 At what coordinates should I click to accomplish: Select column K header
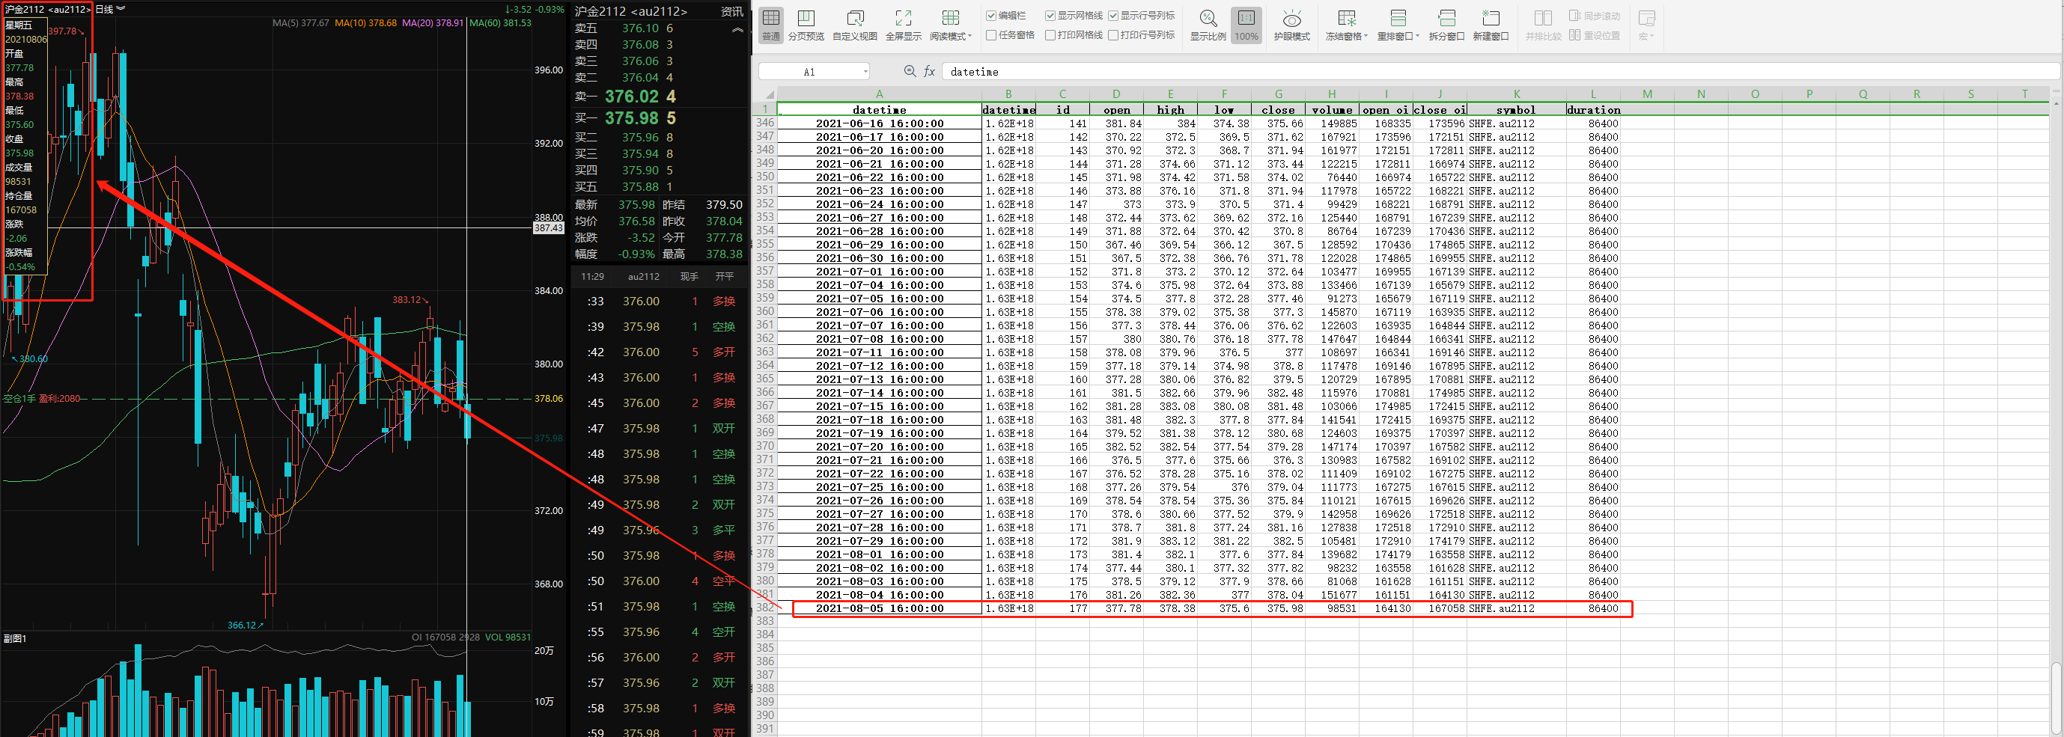pos(1516,94)
